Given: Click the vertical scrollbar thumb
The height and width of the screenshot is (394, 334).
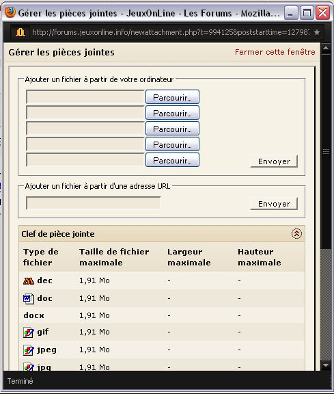Looking at the screenshot, I should [x=326, y=151].
